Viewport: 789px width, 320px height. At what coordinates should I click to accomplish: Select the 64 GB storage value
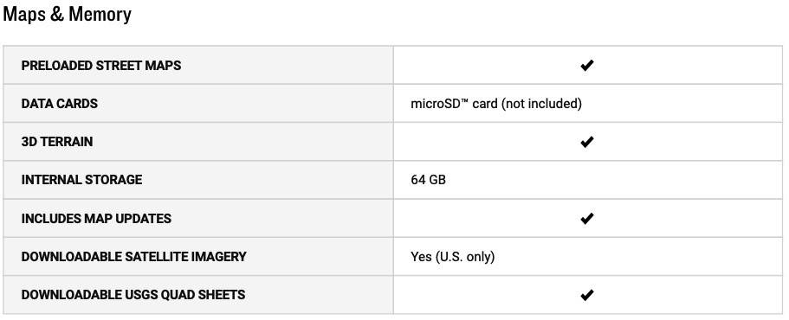point(428,180)
